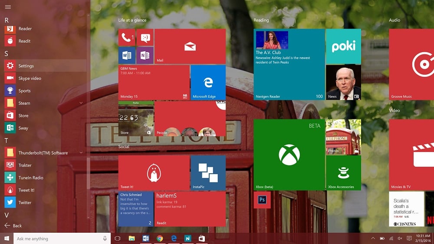The width and height of the screenshot is (434, 244).
Task: Open the CBS News Scalia tile
Action: click(x=407, y=209)
